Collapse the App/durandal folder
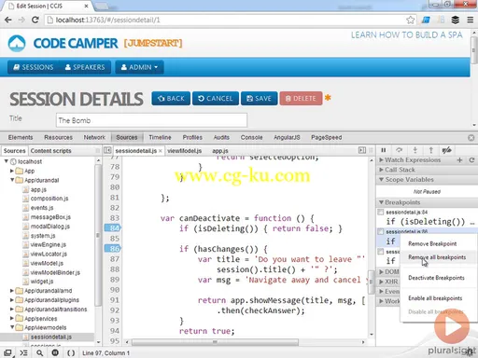Viewport: 478px width, 358px height. click(12, 180)
